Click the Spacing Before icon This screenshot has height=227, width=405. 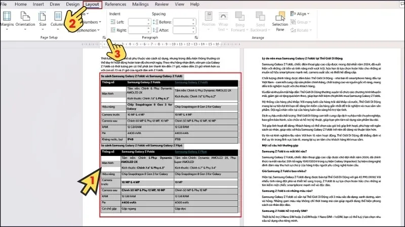[155, 22]
